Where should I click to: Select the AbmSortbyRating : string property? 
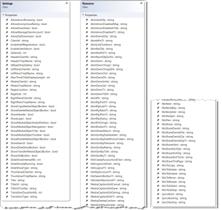coord(105,147)
